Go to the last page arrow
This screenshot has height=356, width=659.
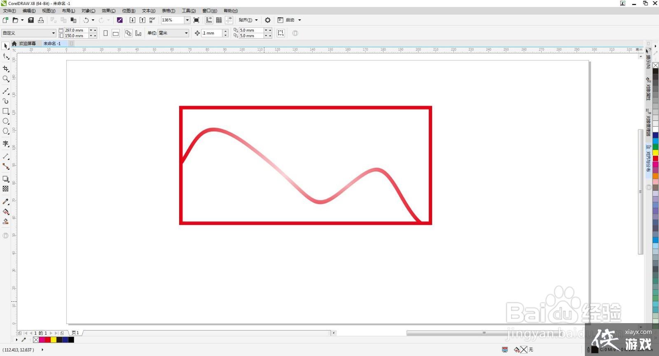[x=56, y=333]
